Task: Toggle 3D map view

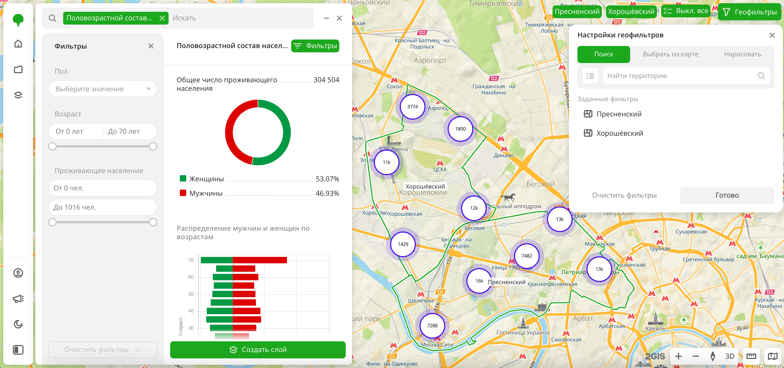Action: (729, 356)
